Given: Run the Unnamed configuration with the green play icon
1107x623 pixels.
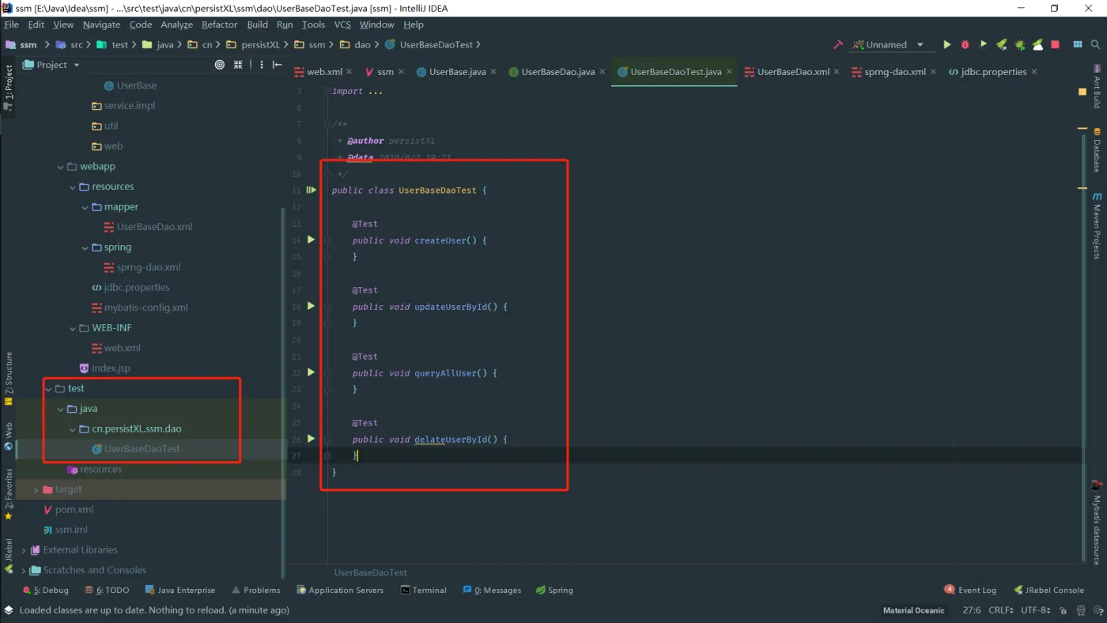Looking at the screenshot, I should tap(946, 45).
